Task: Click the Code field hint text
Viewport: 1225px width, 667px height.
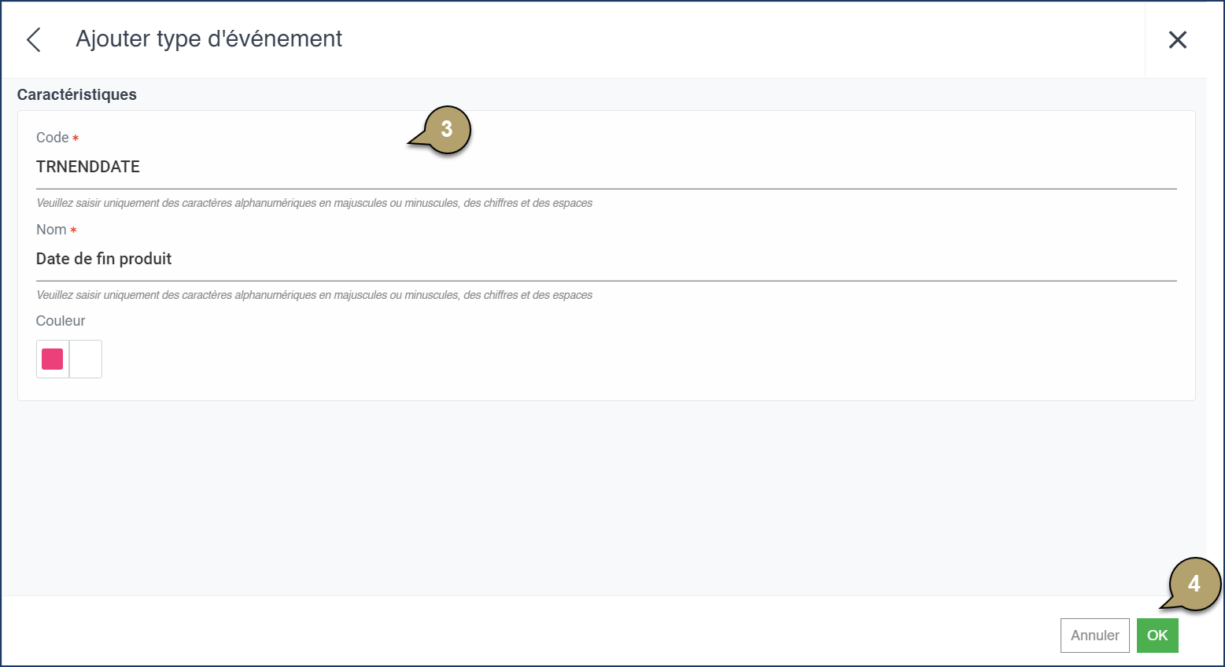Action: pyautogui.click(x=314, y=202)
